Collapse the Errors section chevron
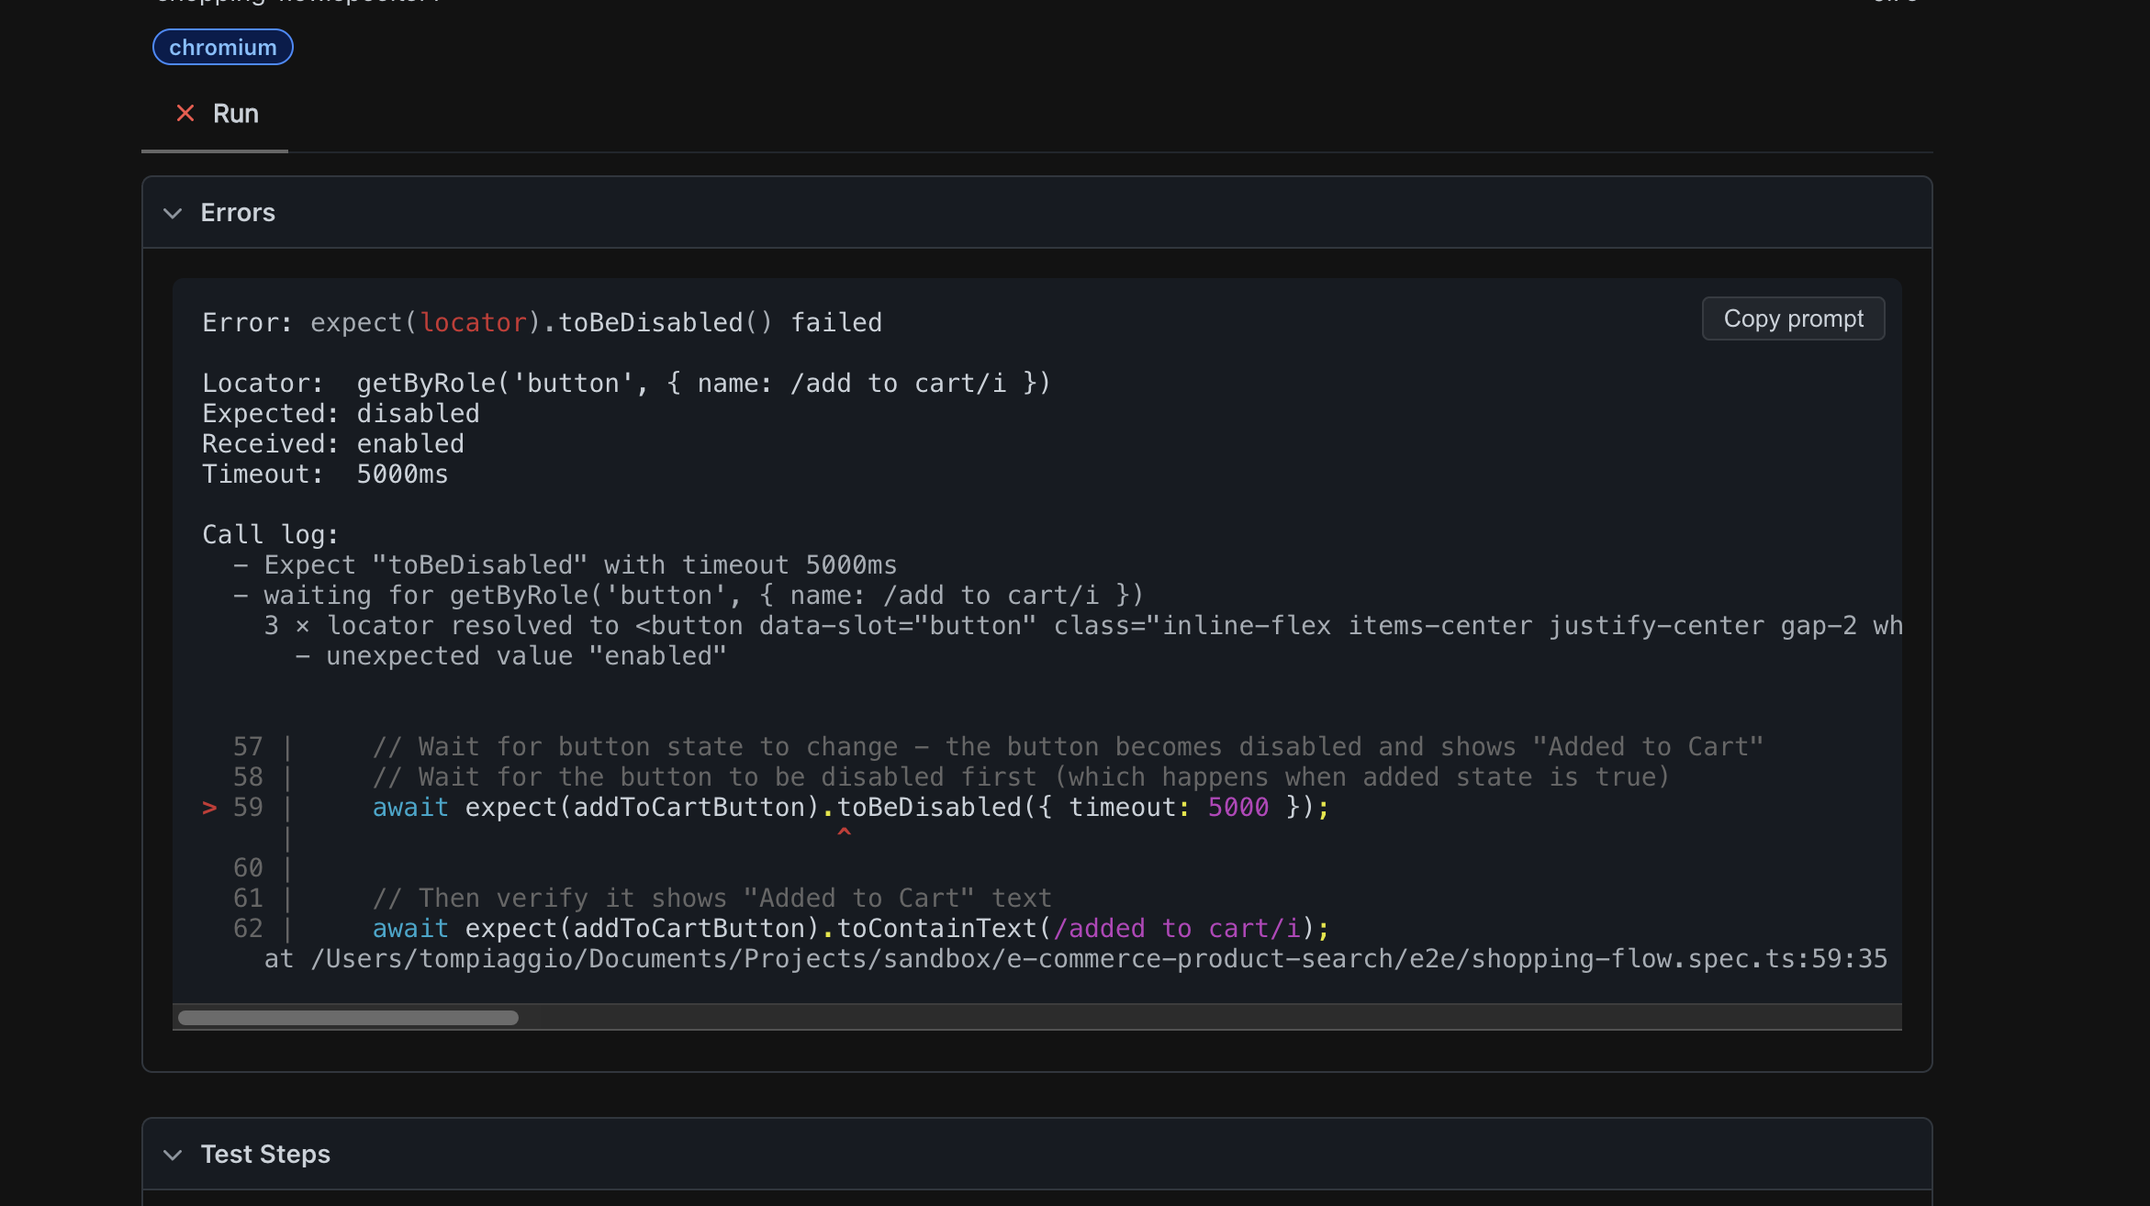Screen dimensions: 2150x1206 point(172,213)
